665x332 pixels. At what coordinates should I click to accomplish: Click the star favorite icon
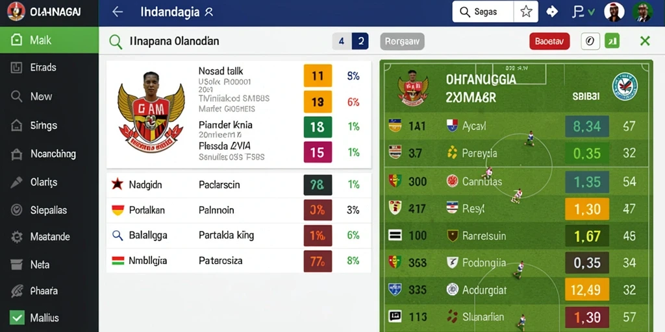click(x=526, y=12)
